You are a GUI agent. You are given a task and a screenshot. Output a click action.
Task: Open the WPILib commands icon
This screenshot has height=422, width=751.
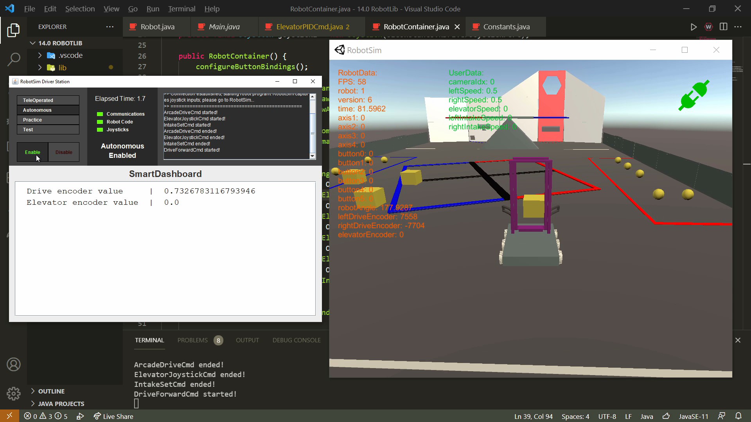tap(708, 27)
